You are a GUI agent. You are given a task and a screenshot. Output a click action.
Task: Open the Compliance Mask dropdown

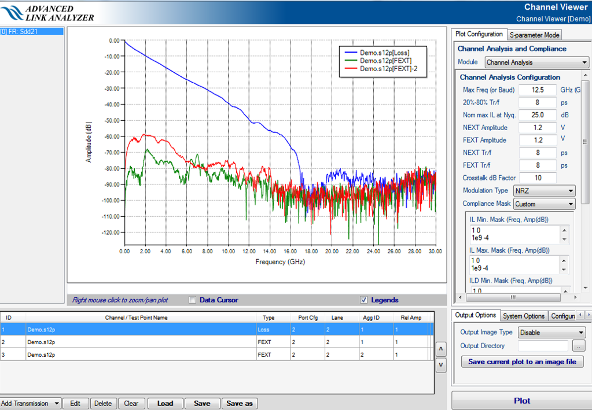tap(544, 204)
